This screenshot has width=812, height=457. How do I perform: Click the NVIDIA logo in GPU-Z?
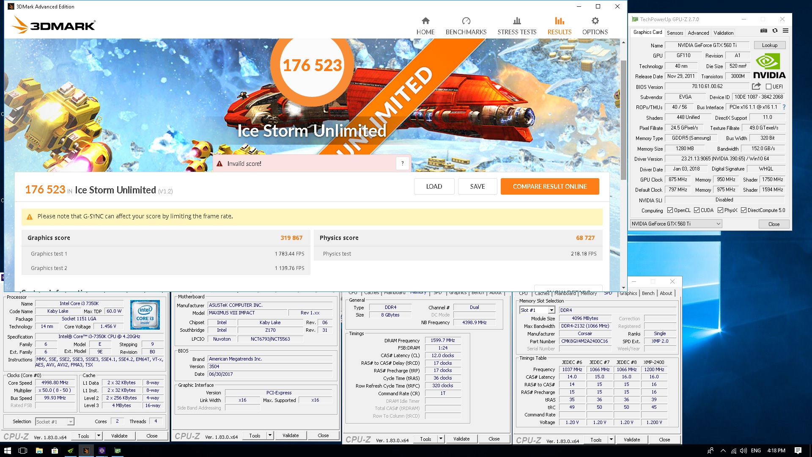coord(769,66)
